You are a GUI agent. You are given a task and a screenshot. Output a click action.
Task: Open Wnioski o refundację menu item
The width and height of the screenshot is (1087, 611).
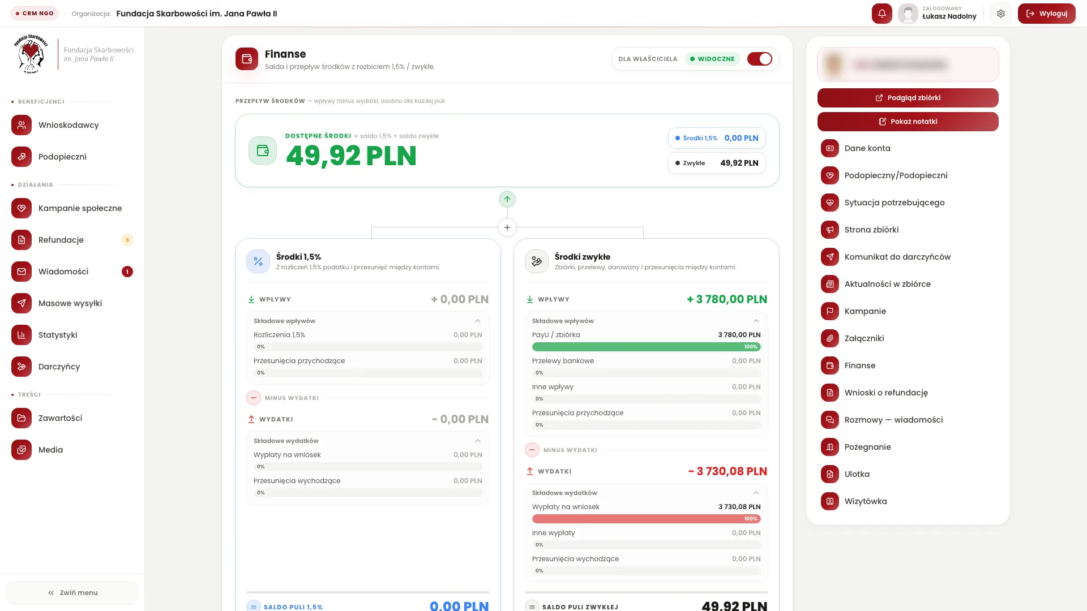908,393
